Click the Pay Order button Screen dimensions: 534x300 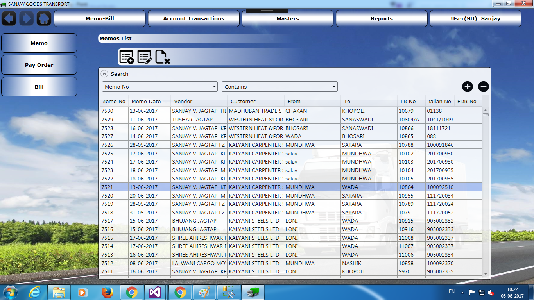pos(39,65)
